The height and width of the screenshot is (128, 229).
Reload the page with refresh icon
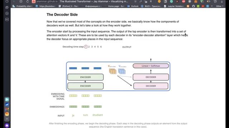(28, 1)
